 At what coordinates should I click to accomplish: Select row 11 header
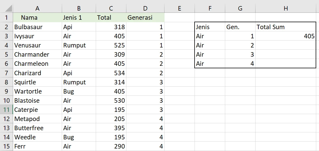pos(6,110)
